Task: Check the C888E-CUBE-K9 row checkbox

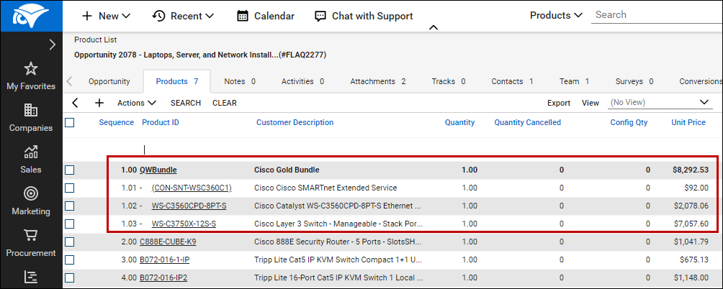Action: tap(70, 242)
